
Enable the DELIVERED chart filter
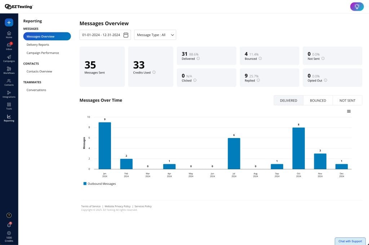[288, 100]
